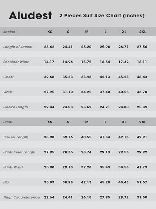Viewport: 156px width, 209px height.
Task: Select the Pants Inner Length value 29.53
Action: tap(124, 152)
